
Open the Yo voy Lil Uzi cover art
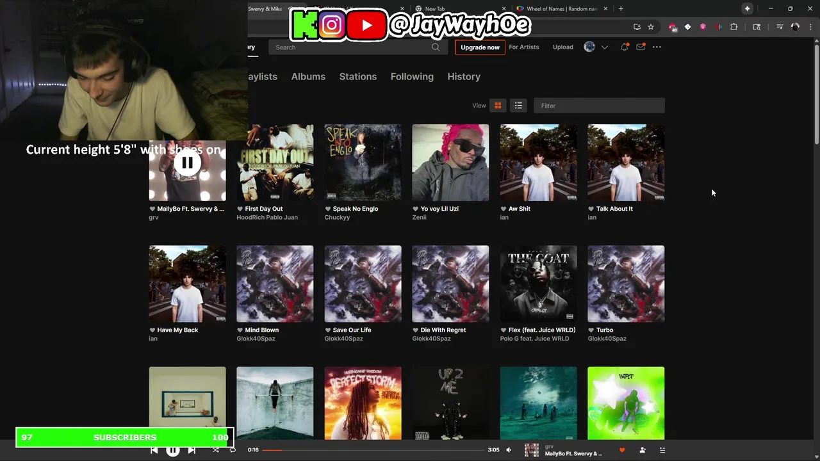(x=450, y=163)
